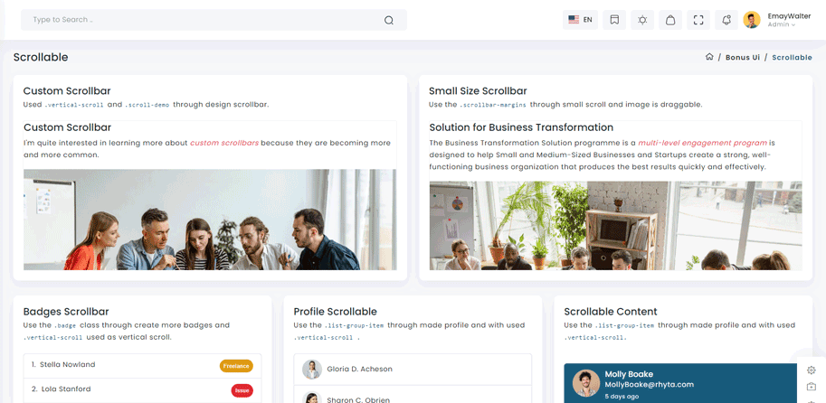Image resolution: width=826 pixels, height=403 pixels.
Task: Select the Scrollable breadcrumb item
Action: click(792, 58)
